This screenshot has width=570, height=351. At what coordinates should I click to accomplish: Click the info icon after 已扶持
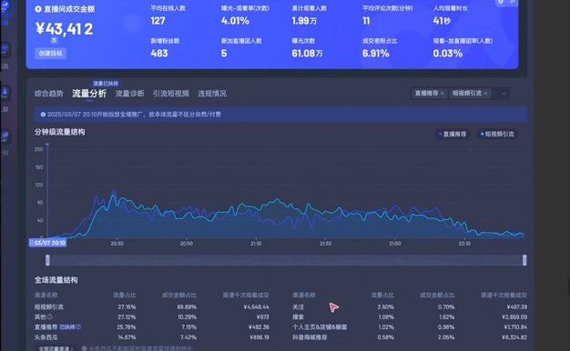(78, 327)
